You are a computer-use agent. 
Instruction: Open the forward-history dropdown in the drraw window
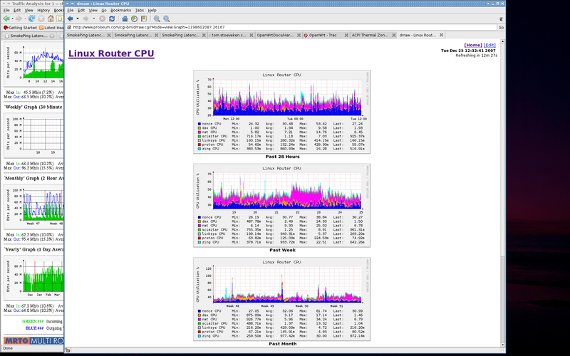tap(93, 19)
